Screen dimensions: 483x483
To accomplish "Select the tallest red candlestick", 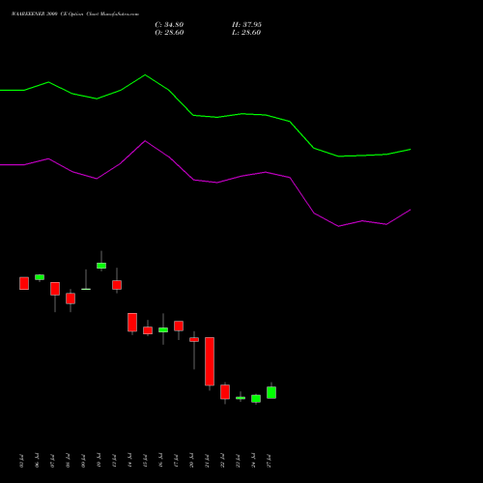I will tap(210, 361).
